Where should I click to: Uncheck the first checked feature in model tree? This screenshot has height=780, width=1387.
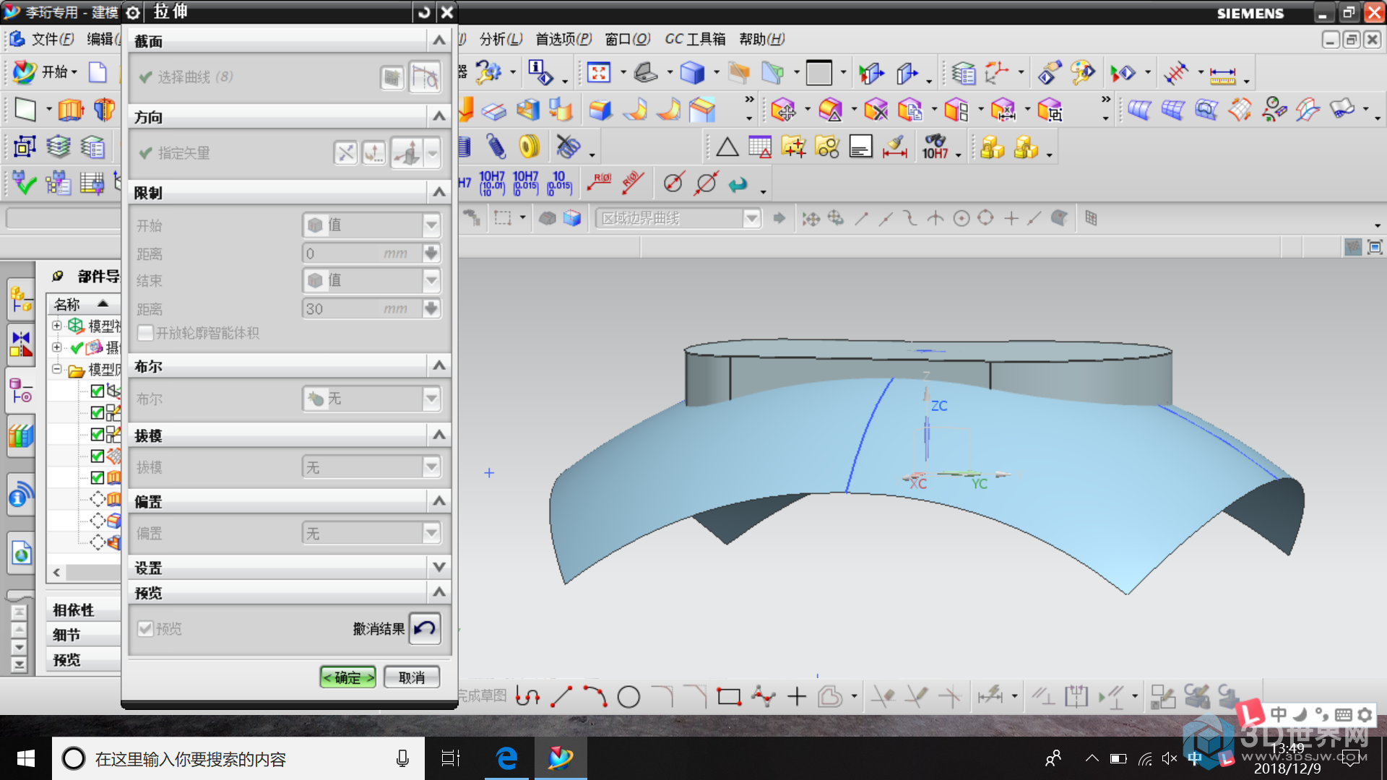pos(98,391)
